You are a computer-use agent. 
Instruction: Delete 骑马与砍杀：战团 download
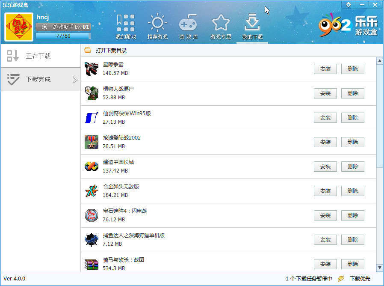(353, 264)
